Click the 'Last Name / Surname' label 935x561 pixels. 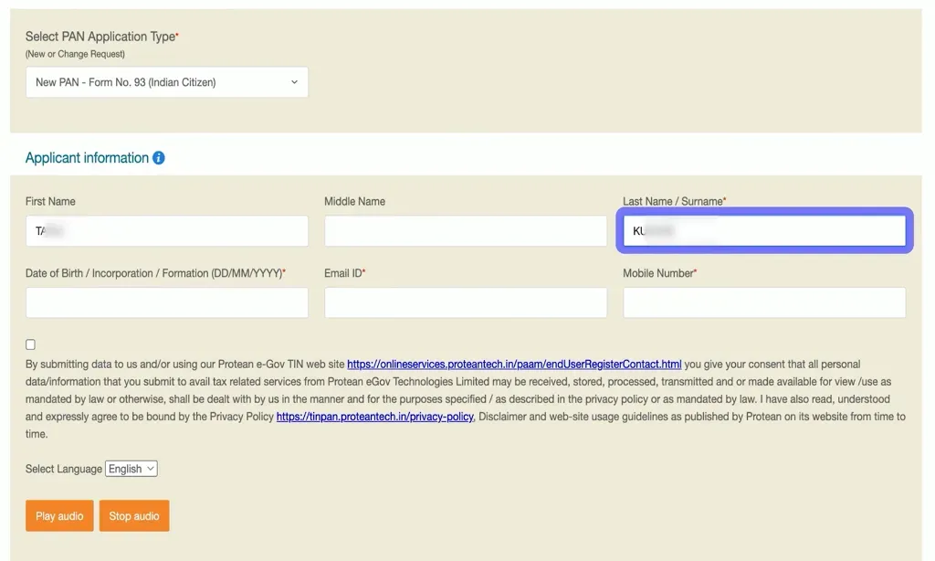click(x=675, y=202)
